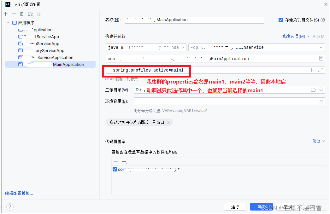Browse for working directory via folder icon
This screenshot has height=214, width=330.
click(313, 90)
